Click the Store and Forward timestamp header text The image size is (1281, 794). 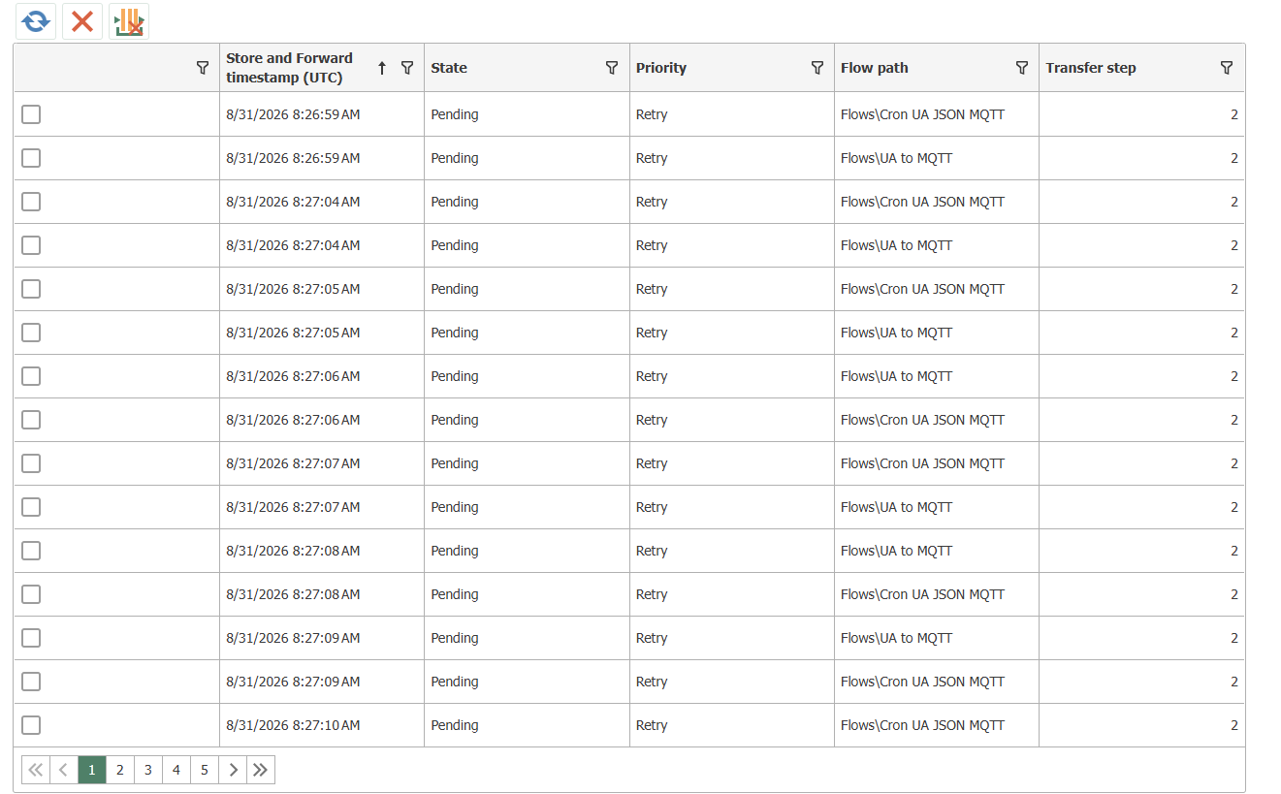pyautogui.click(x=290, y=68)
